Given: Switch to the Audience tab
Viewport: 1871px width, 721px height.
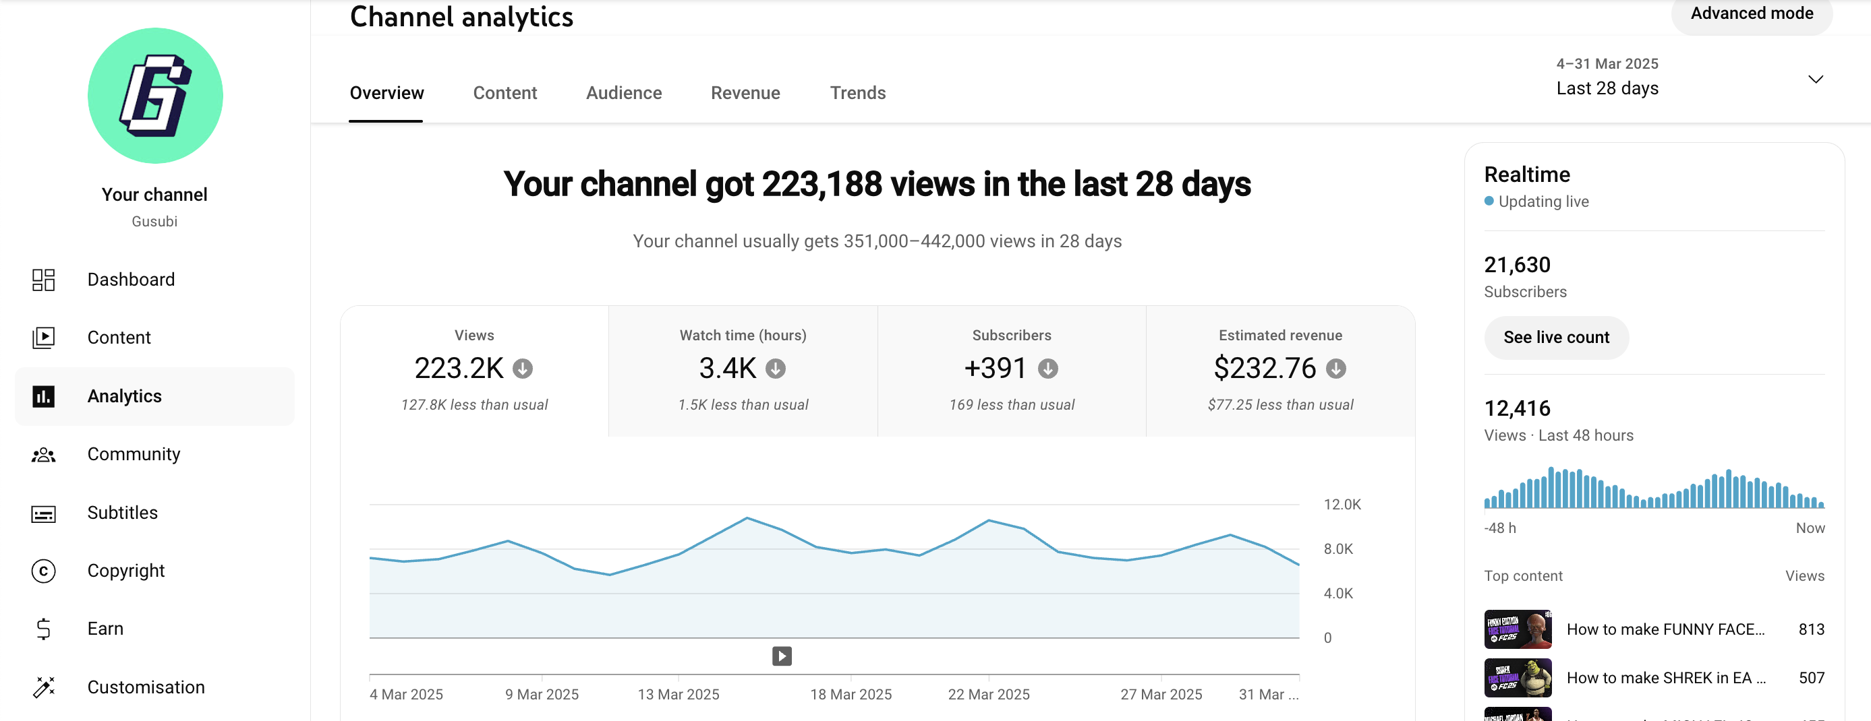Looking at the screenshot, I should [623, 93].
